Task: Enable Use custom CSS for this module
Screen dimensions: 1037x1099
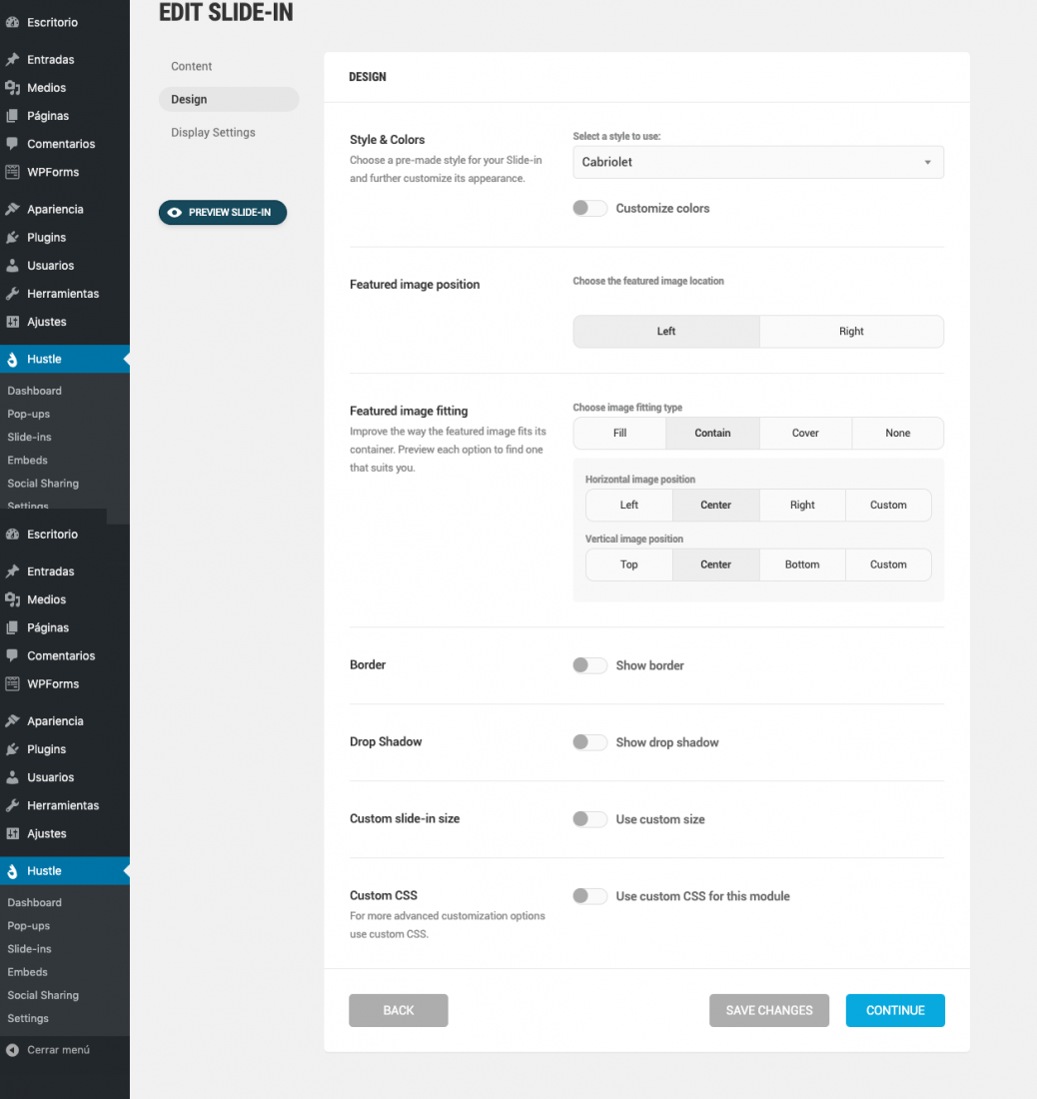Action: 589,896
